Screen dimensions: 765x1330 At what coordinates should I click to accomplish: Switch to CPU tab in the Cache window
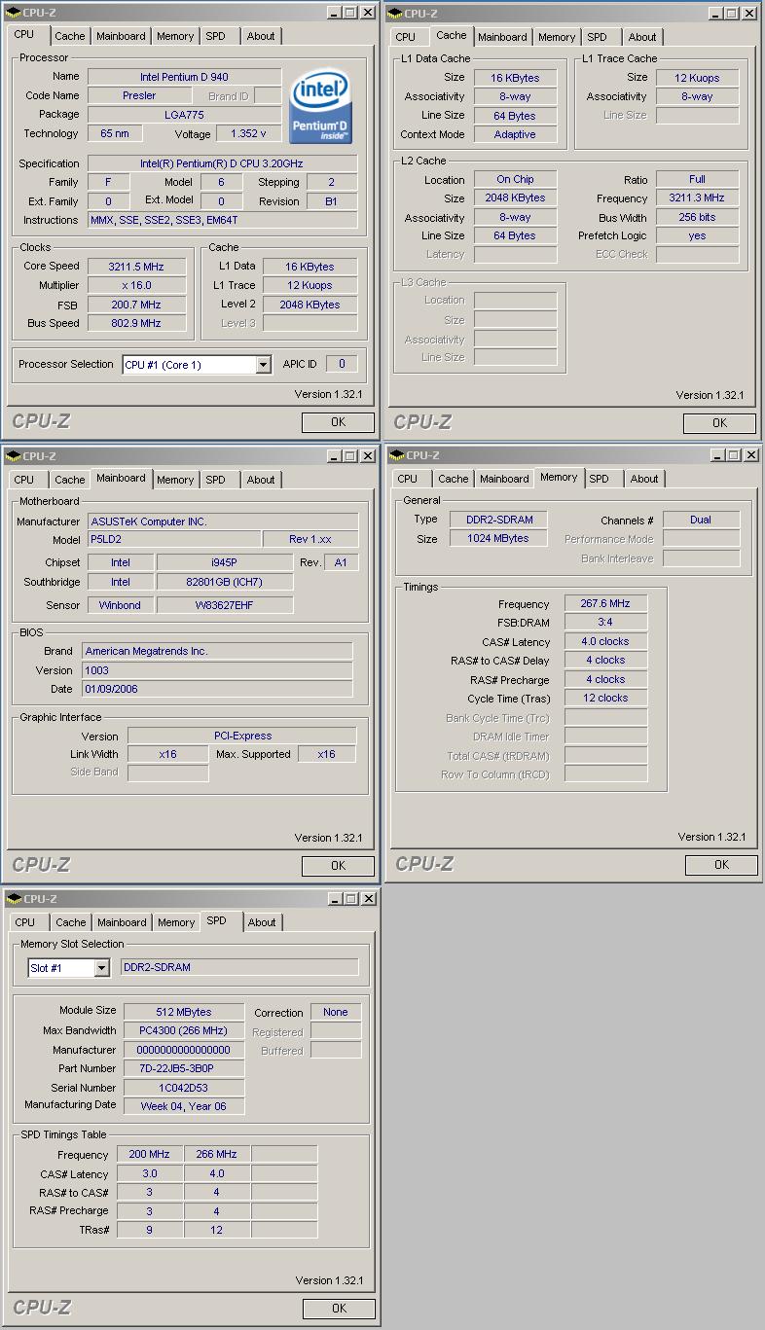pos(406,37)
